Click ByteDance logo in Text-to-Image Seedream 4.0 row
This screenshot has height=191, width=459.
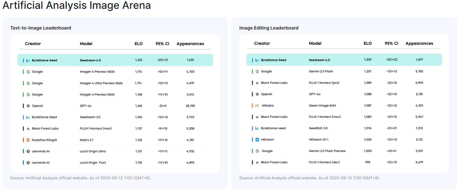click(x=28, y=60)
